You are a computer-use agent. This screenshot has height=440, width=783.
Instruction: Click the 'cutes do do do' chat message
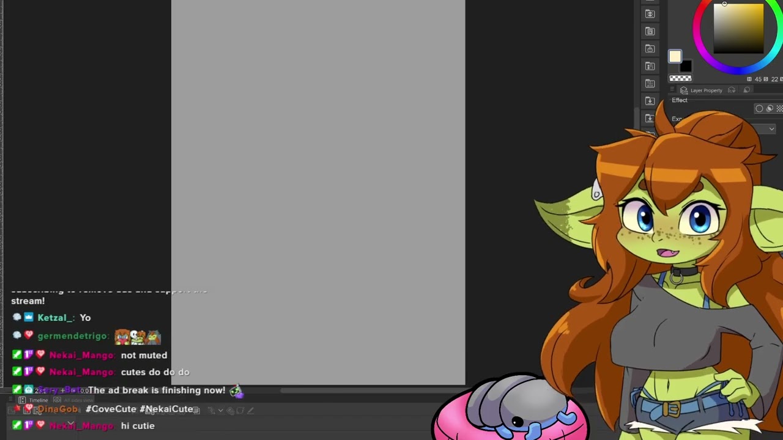155,372
